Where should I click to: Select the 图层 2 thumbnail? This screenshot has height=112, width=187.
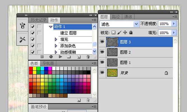click(x=112, y=52)
